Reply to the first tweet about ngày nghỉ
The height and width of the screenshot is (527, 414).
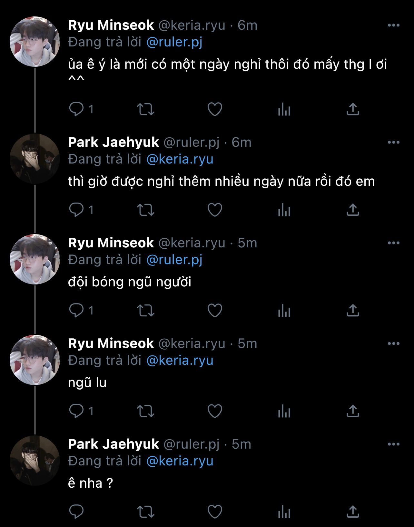[76, 109]
